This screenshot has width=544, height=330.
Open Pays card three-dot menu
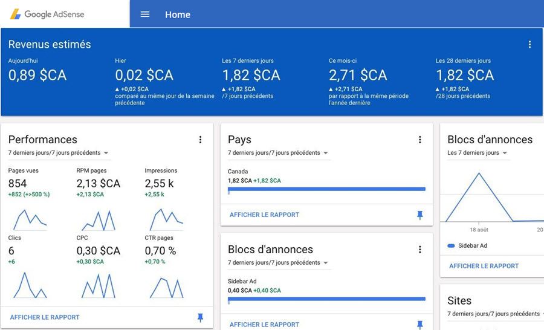420,140
